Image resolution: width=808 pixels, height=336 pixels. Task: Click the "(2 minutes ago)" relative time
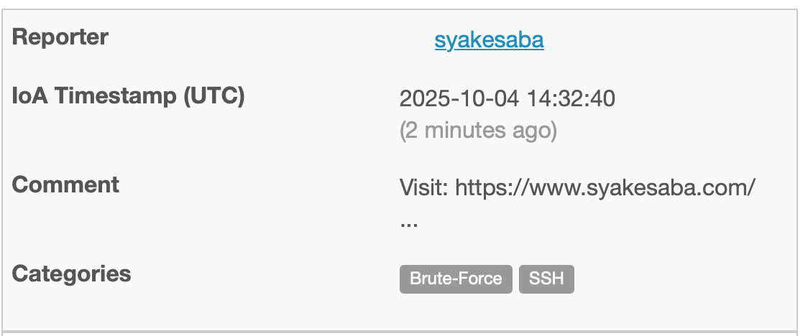click(478, 131)
